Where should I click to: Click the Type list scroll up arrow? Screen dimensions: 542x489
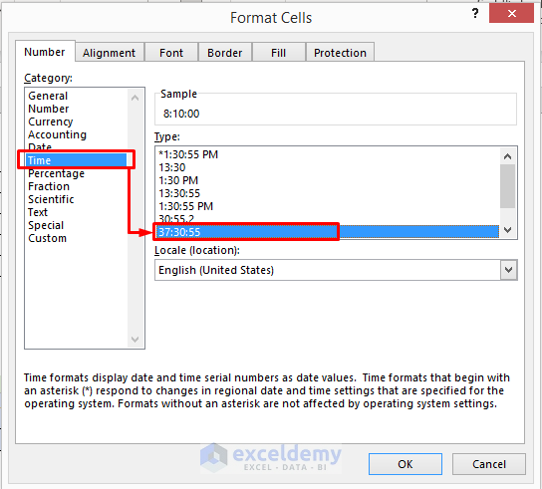coord(507,156)
